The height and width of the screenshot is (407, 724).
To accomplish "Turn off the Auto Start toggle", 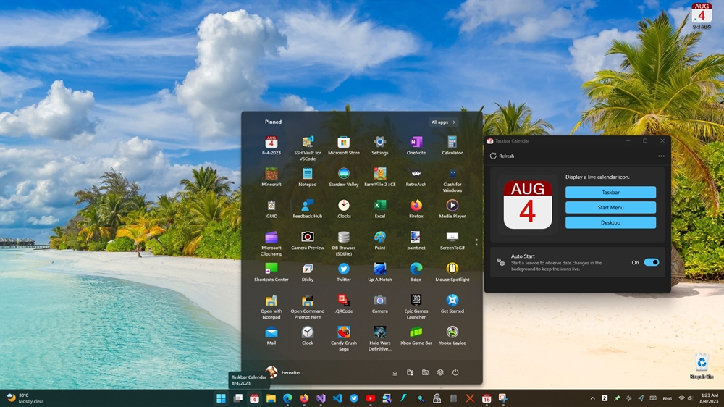I will pos(652,262).
